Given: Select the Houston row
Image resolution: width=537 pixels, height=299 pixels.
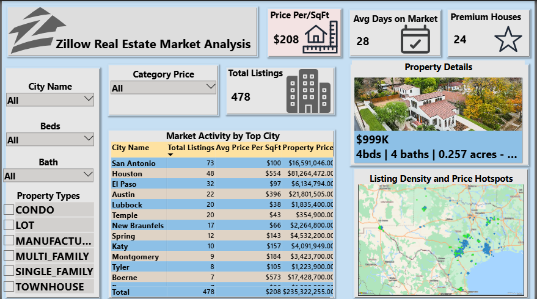Looking at the screenshot, I should pos(222,173).
